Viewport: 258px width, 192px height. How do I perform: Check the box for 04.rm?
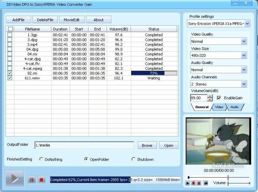[10, 54]
